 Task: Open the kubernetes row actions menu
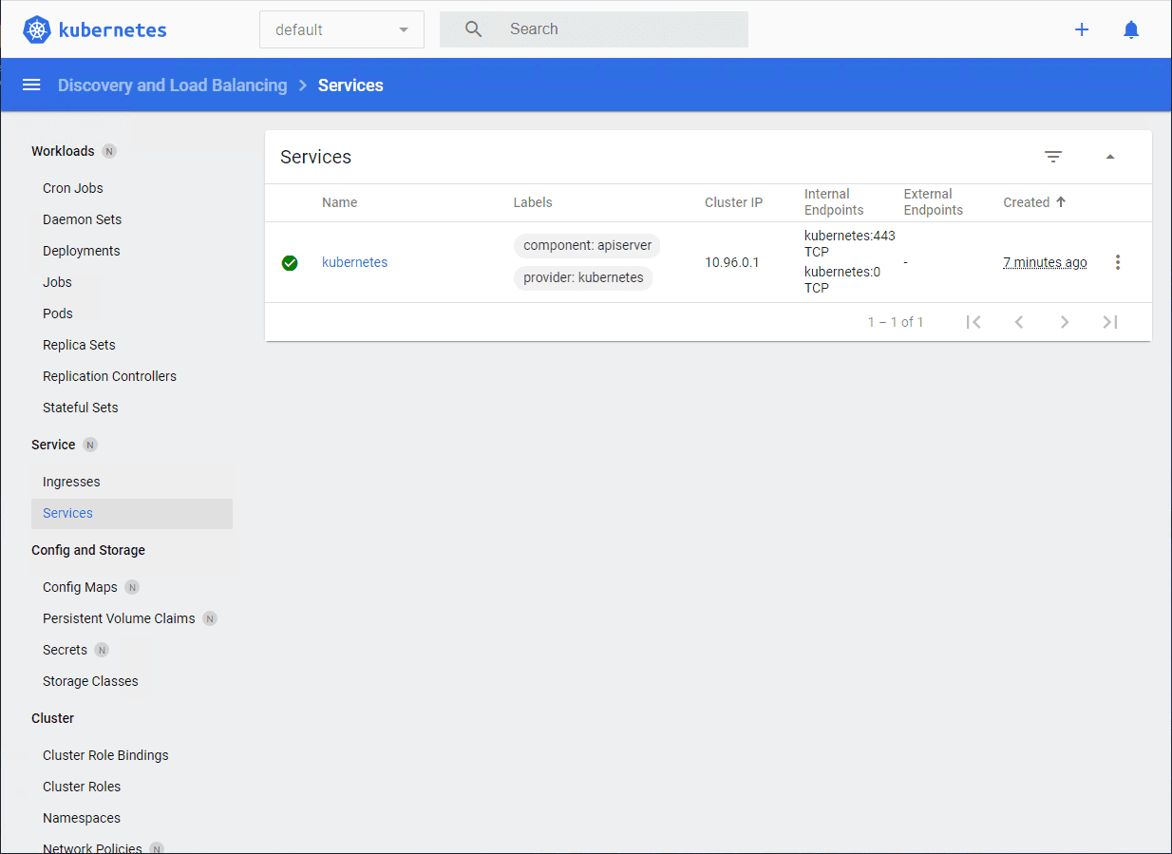tap(1118, 262)
